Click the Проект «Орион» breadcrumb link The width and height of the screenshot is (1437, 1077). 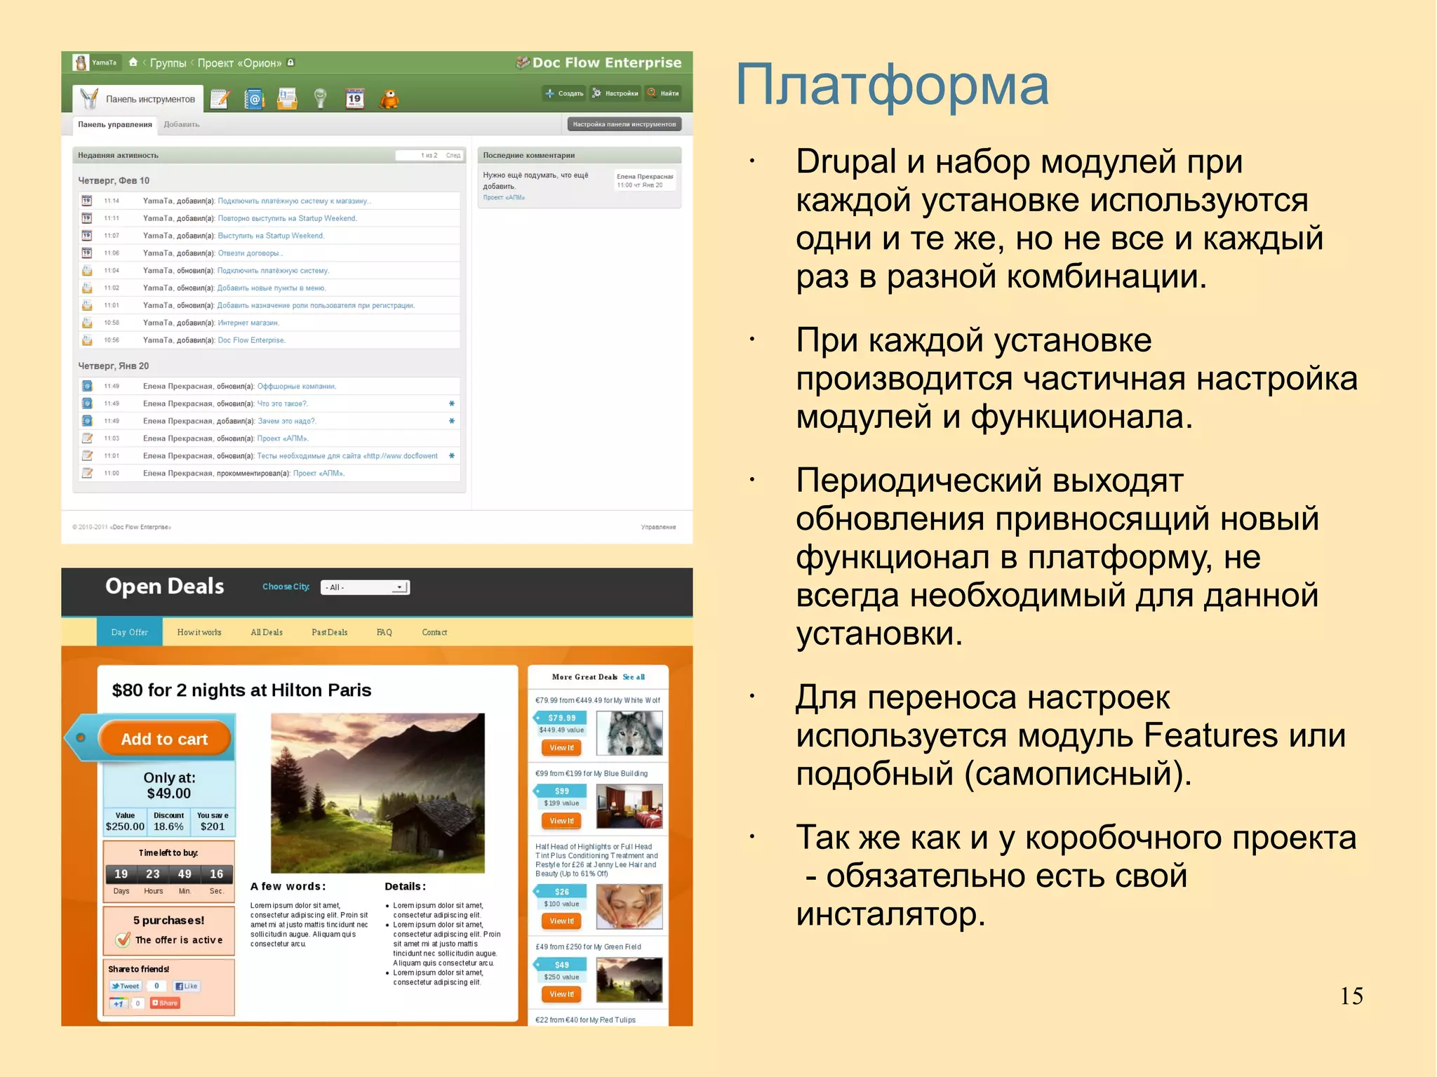239,63
